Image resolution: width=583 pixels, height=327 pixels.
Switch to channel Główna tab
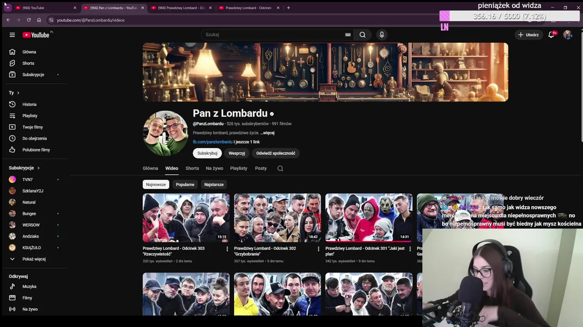(x=150, y=168)
